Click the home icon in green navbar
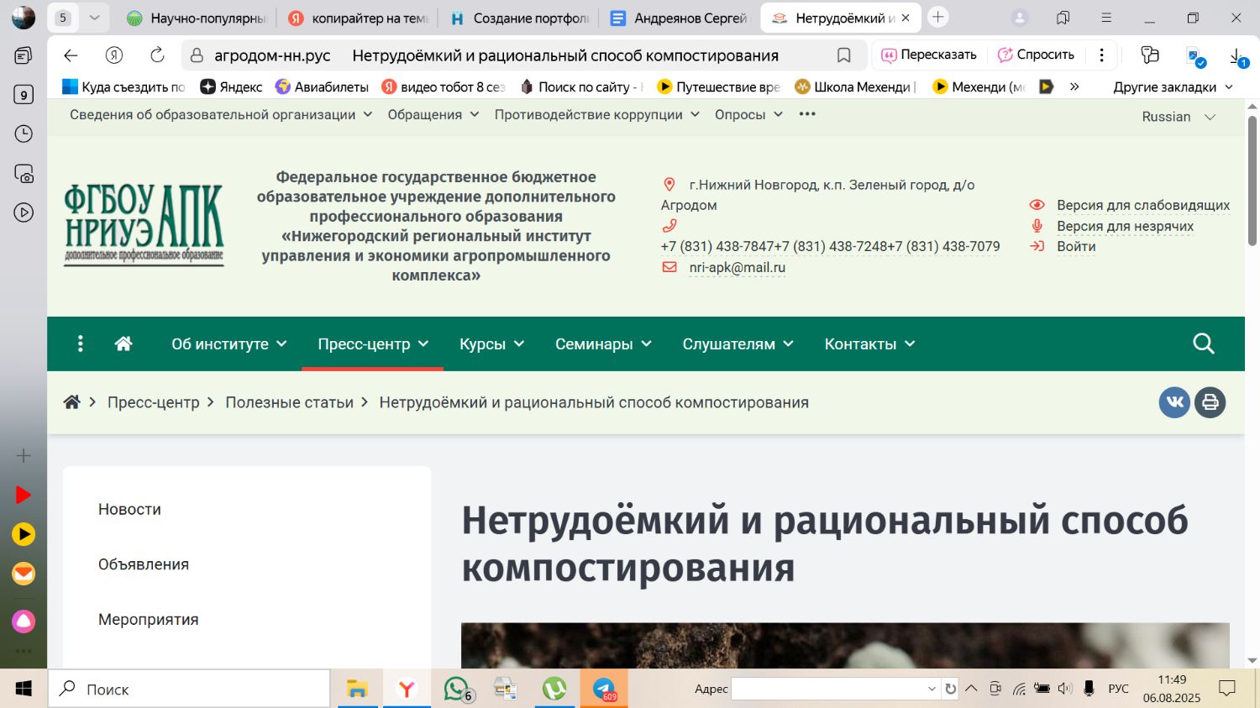 [123, 344]
